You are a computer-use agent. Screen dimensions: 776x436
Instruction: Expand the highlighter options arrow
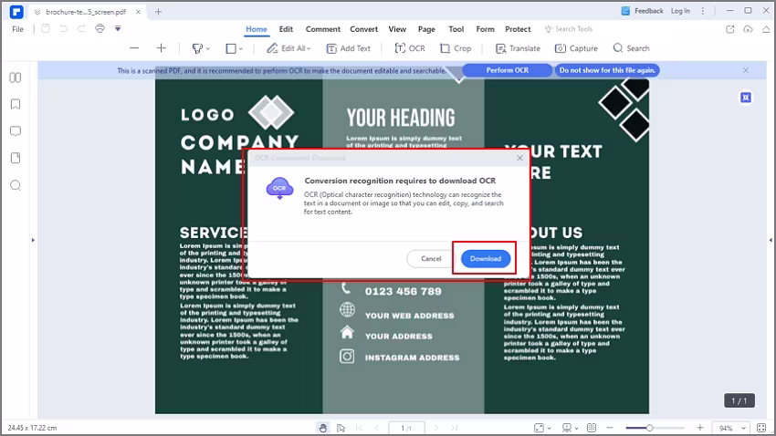coord(208,48)
